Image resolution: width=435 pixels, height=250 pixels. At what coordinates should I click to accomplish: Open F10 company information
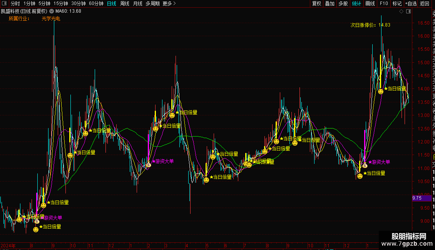(x=384, y=3)
